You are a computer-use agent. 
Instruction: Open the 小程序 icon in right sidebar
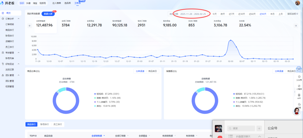(x=299, y=87)
